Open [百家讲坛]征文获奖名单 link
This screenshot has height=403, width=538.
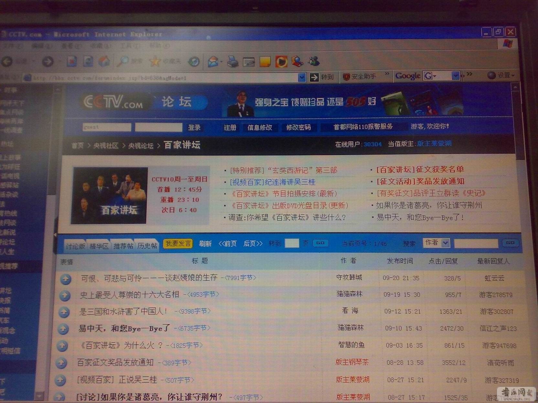[x=420, y=169]
